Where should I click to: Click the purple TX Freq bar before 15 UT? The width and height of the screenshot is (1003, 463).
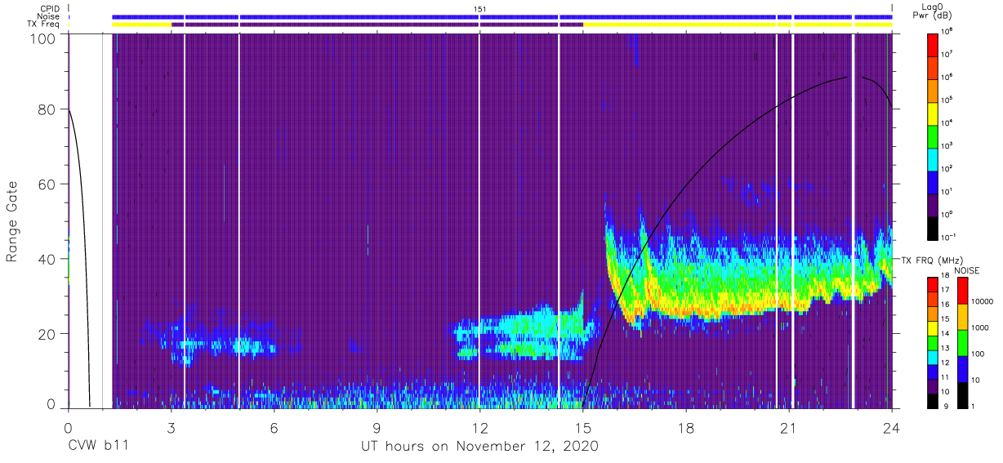tap(377, 24)
